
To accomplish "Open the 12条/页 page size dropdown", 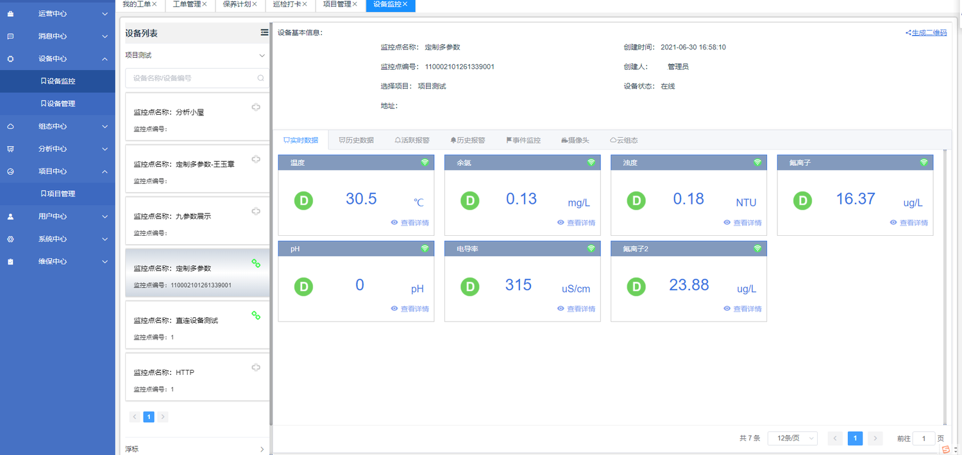I will coord(793,438).
